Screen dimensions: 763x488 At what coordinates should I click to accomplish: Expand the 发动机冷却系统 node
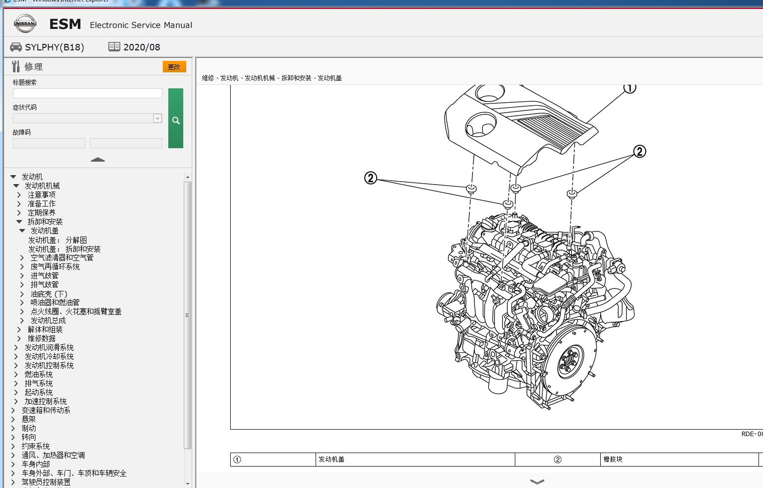coord(16,356)
